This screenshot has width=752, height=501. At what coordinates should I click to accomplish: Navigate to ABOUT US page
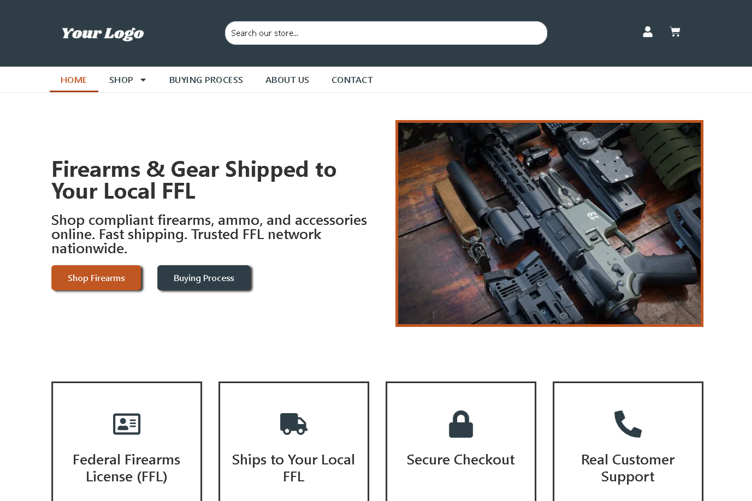(x=287, y=80)
